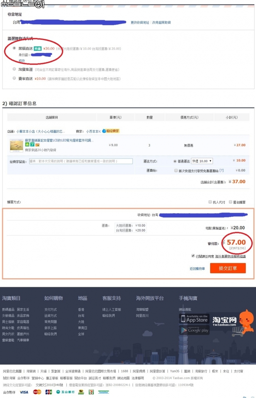
Task: Open footer link 居家生活
Action: click(23, 309)
